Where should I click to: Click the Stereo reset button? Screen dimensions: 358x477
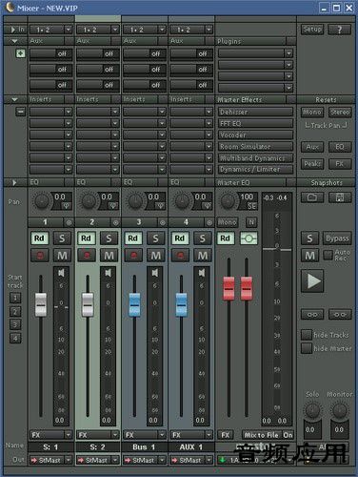tap(340, 112)
